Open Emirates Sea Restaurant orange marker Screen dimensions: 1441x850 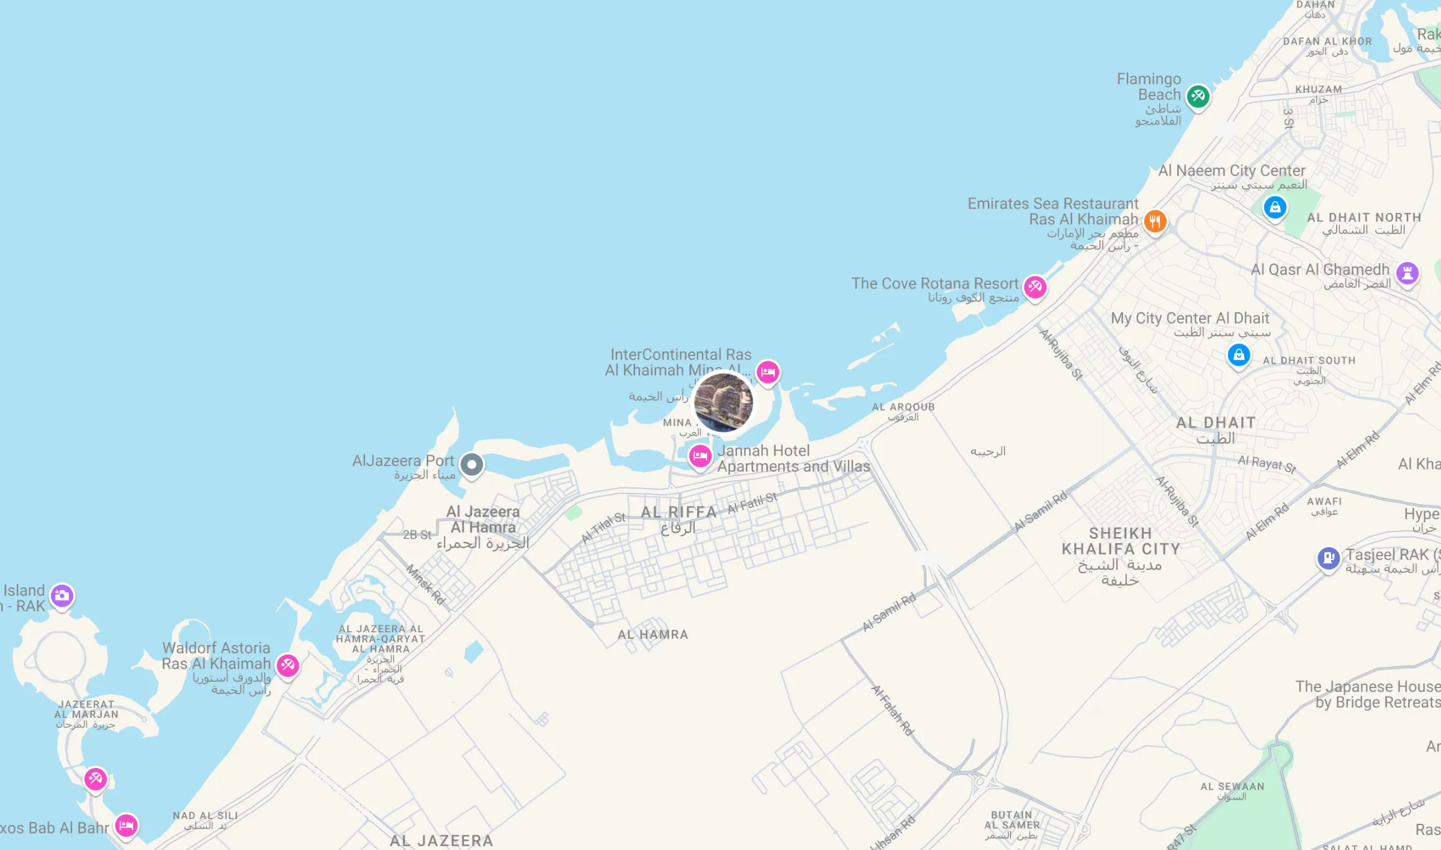click(x=1155, y=220)
